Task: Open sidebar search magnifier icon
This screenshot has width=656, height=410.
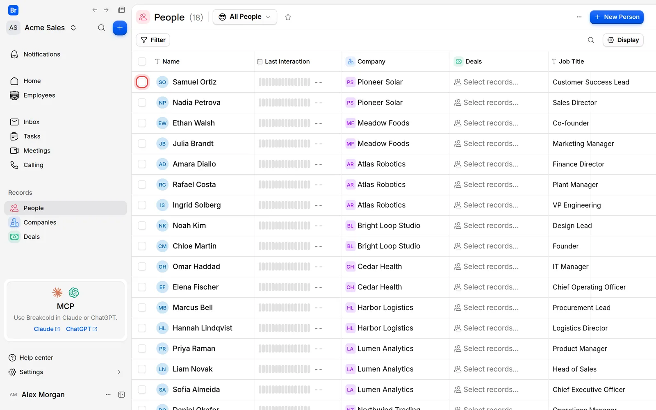Action: point(101,28)
